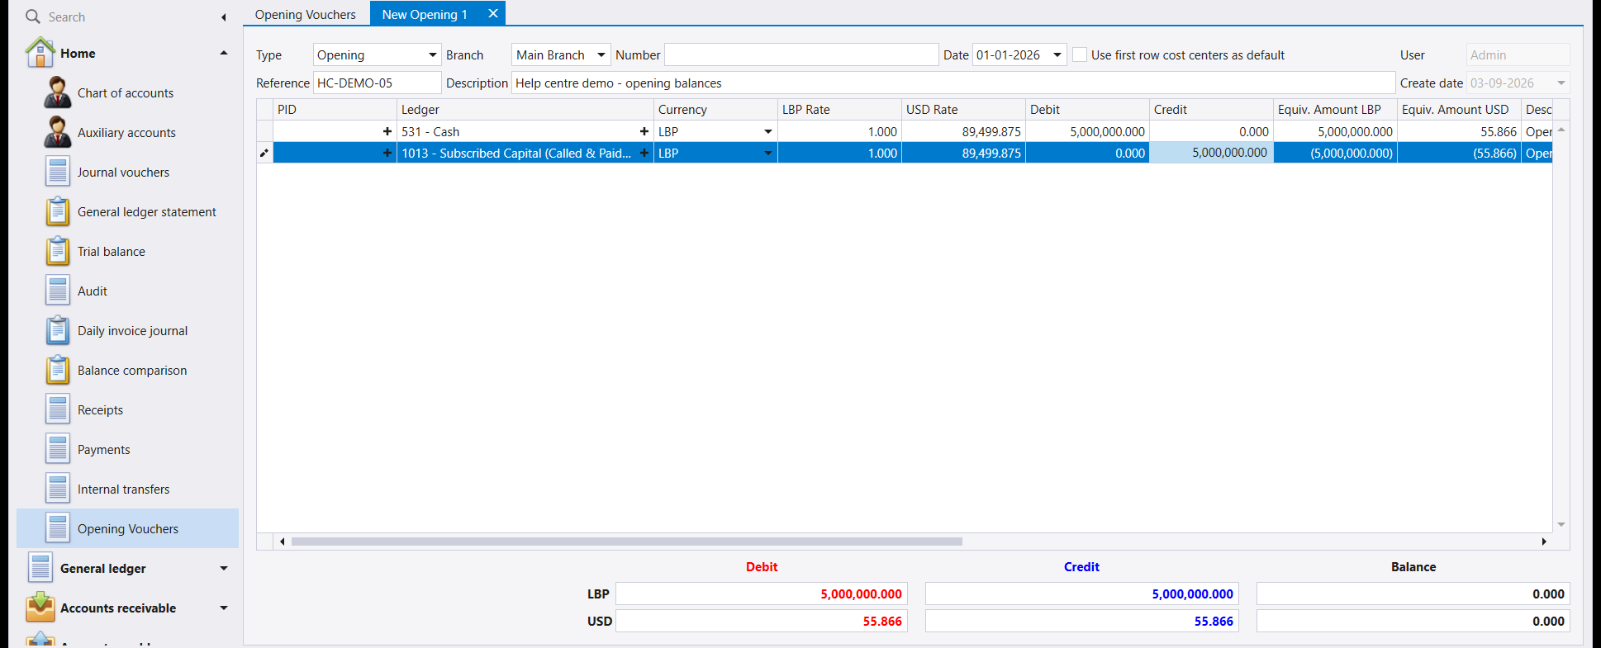The image size is (1601, 648).
Task: Click the Search magnifier icon
Action: pyautogui.click(x=32, y=17)
